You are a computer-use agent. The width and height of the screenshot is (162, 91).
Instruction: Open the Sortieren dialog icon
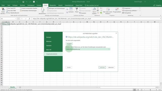(x=71, y=9)
